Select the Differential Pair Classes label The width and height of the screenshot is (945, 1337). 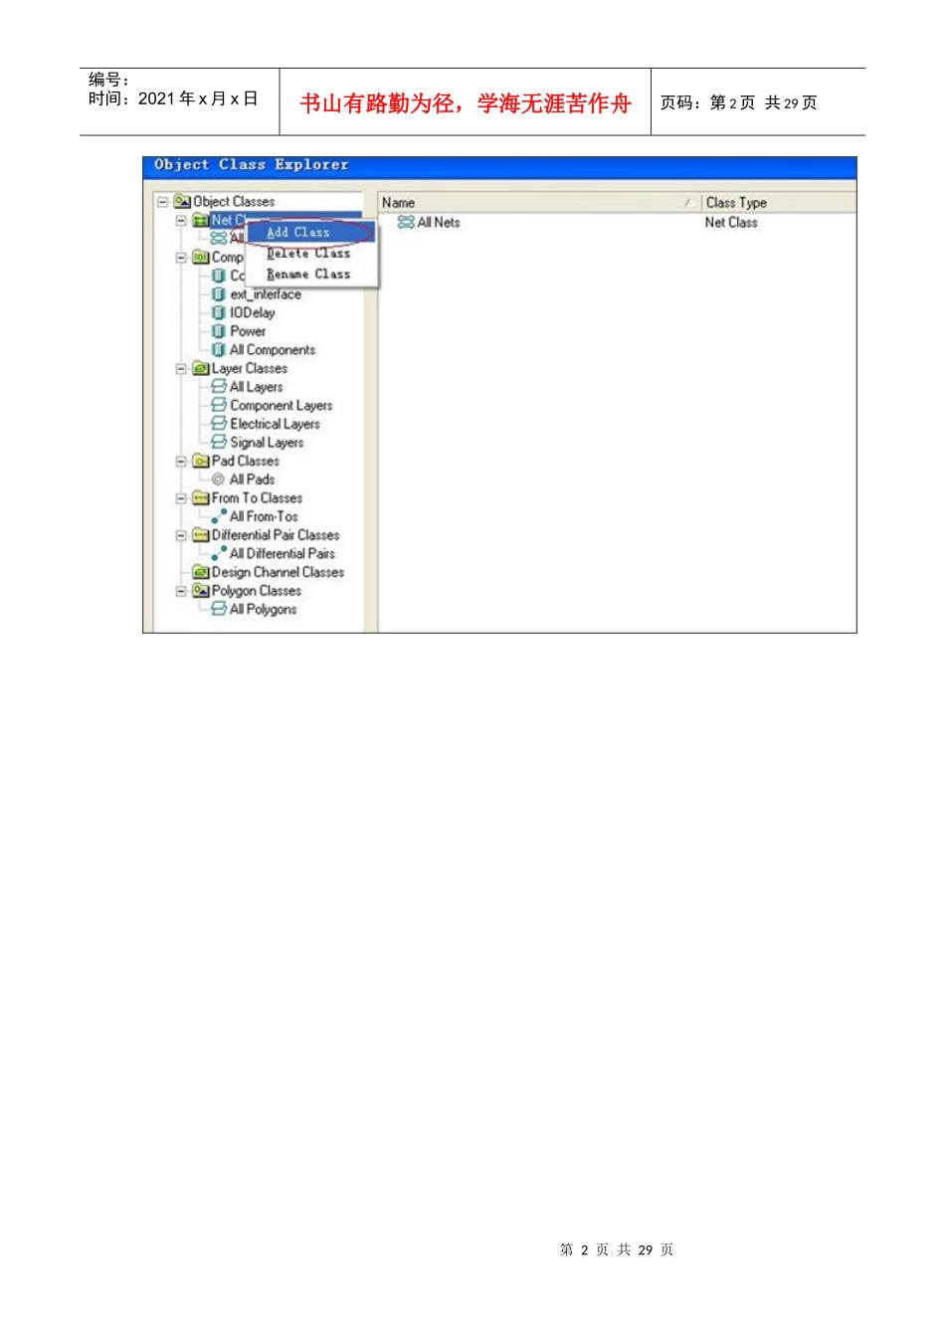point(276,535)
